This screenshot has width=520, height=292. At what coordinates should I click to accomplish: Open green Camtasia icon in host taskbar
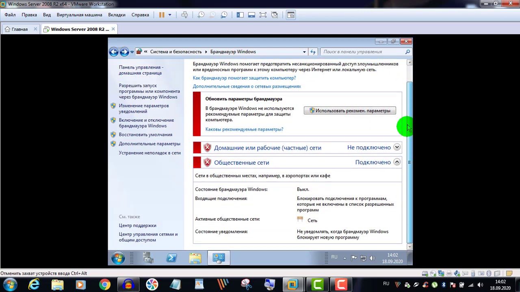317,285
